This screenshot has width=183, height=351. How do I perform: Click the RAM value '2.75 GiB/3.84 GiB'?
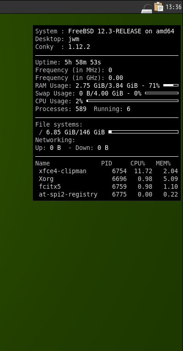pyautogui.click(x=107, y=85)
